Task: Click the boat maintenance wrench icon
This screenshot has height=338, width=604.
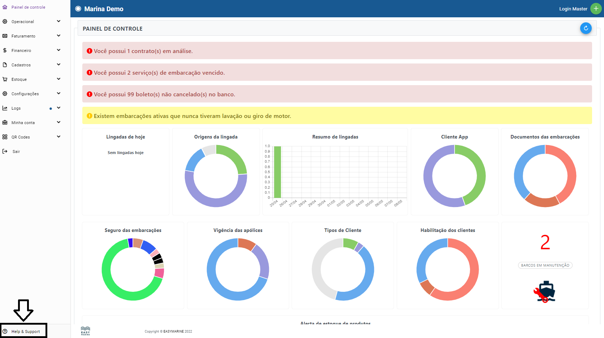Action: (545, 292)
